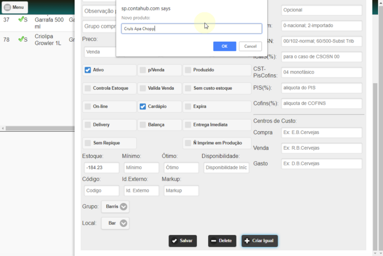Screen dimensions: 383x256
Task: Click the Estoque field with -184.23
Action: (x=101, y=168)
